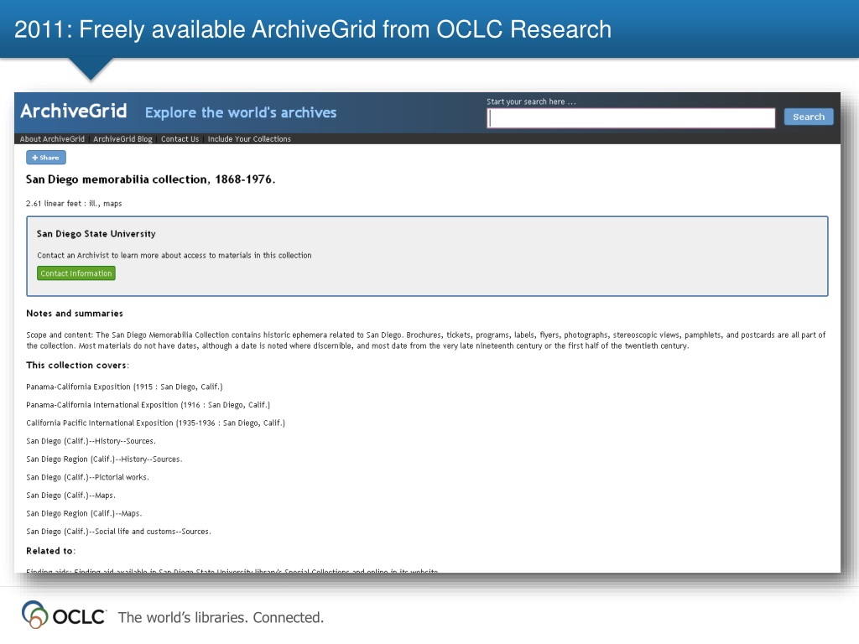Click Contact an Archivist text line
The width and height of the screenshot is (859, 644).
pyautogui.click(x=174, y=255)
